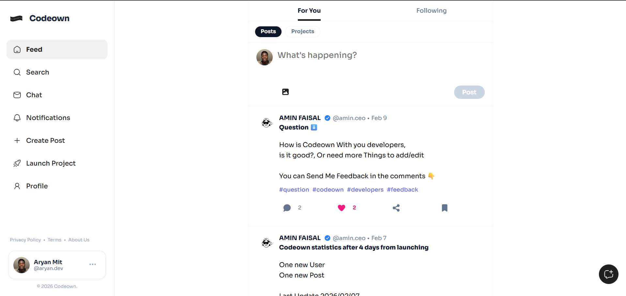Click the floating new post button bottom right

(608, 274)
